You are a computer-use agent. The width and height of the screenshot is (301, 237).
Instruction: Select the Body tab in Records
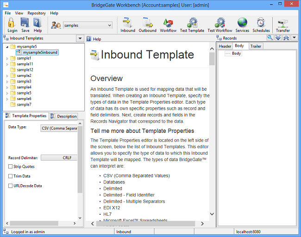[x=239, y=46]
